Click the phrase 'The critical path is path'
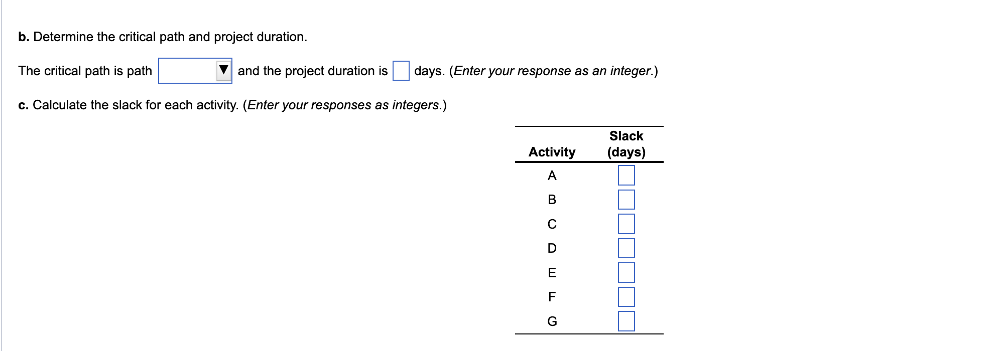Viewport: 1000px width, 351px height. (84, 70)
